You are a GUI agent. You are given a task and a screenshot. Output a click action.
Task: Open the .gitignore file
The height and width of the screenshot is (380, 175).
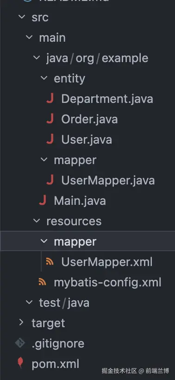(x=58, y=344)
